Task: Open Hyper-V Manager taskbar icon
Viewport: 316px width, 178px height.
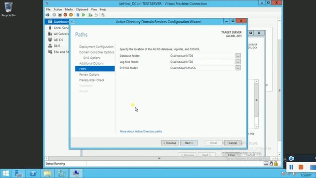Action: click(x=62, y=174)
